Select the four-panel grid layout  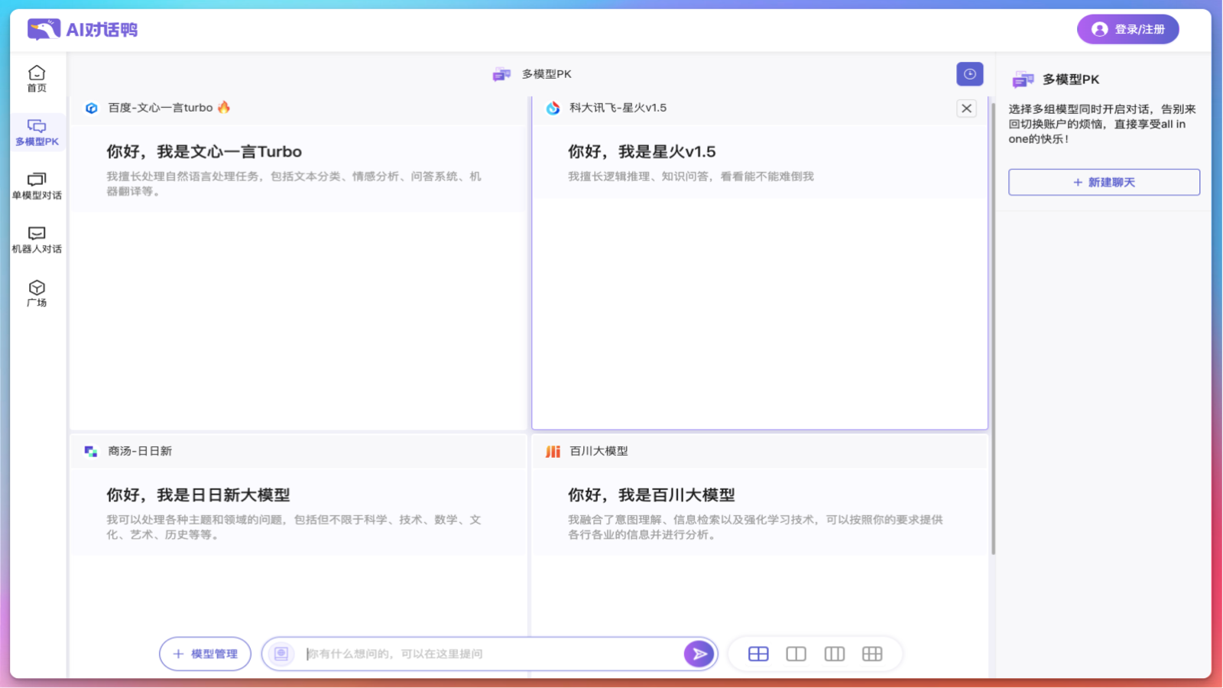(758, 654)
